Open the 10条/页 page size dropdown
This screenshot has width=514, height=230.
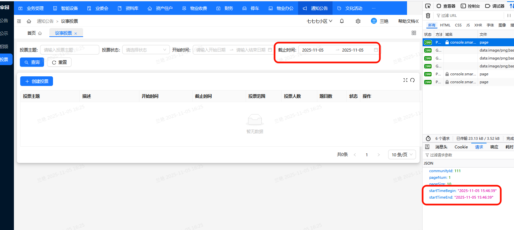[x=402, y=155]
